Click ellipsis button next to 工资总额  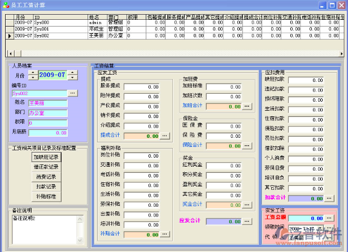point(329,218)
